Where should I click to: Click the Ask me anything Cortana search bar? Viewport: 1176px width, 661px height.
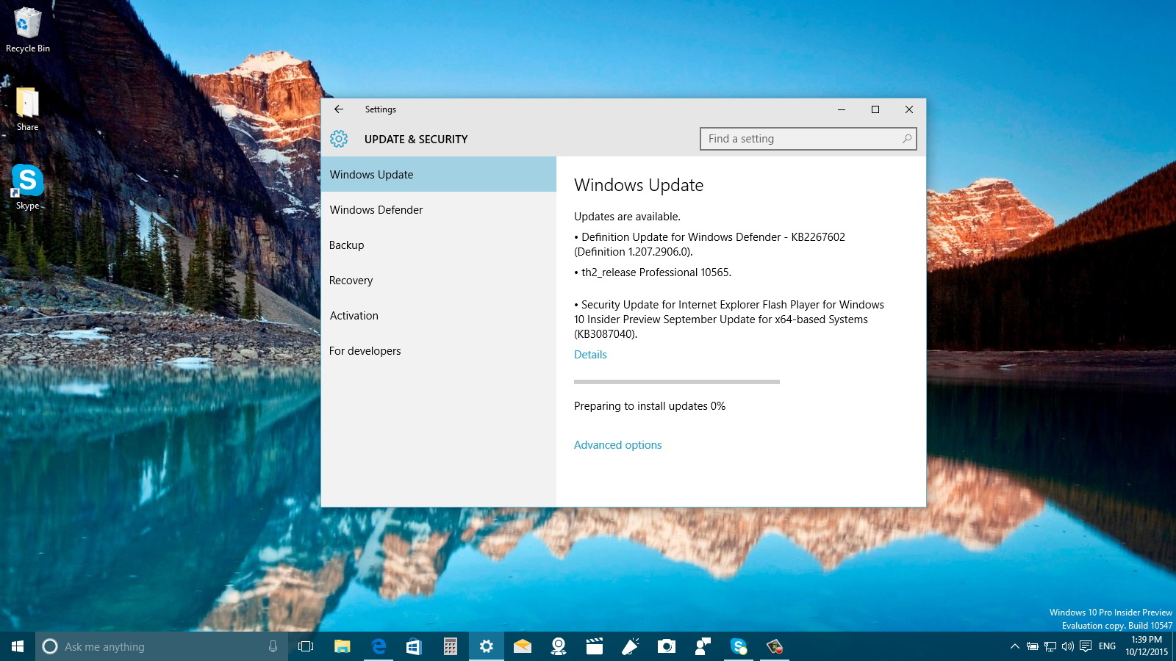pos(162,646)
